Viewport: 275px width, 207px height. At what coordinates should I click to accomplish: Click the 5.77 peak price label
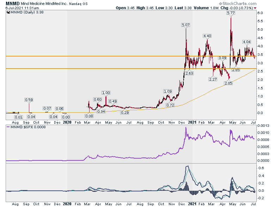pyautogui.click(x=231, y=13)
